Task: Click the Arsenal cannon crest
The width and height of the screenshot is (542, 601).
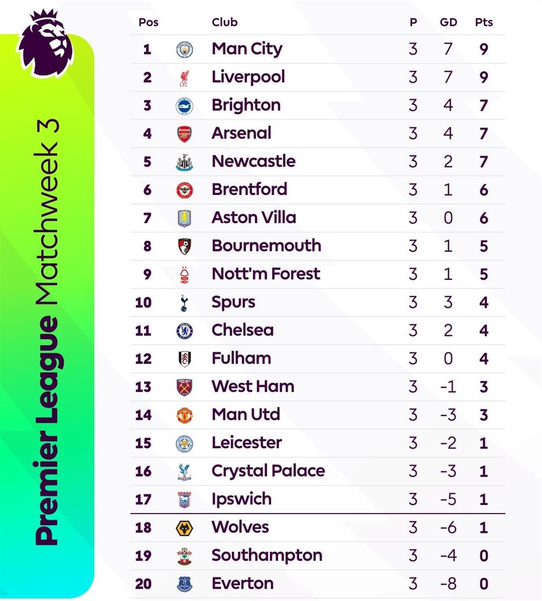Action: pyautogui.click(x=185, y=134)
